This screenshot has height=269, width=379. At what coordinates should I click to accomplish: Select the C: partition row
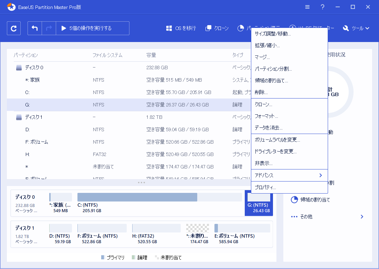[129, 92]
